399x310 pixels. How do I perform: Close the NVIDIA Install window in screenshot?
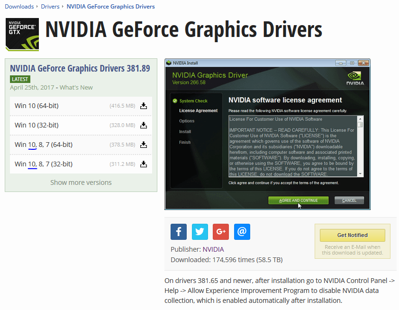point(363,63)
